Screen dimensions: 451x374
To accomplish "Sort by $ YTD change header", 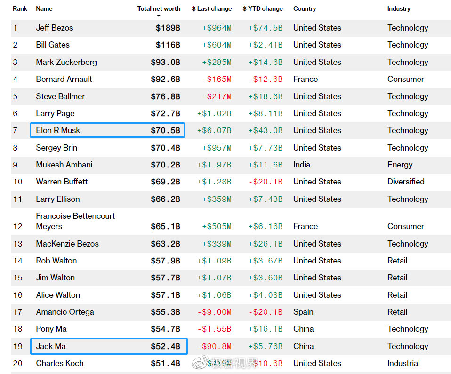I will (263, 8).
